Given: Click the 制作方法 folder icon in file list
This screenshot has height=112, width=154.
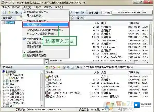Looking at the screenshot, I should pyautogui.click(x=47, y=76).
